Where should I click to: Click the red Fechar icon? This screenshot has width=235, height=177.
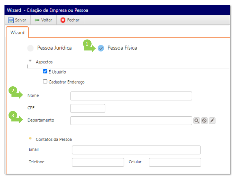click(x=63, y=20)
